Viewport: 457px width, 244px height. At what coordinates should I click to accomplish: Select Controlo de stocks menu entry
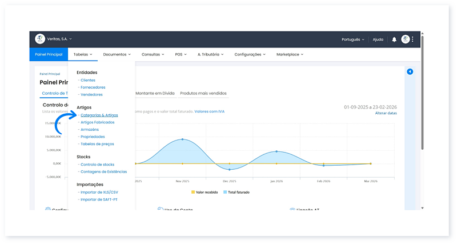point(97,165)
